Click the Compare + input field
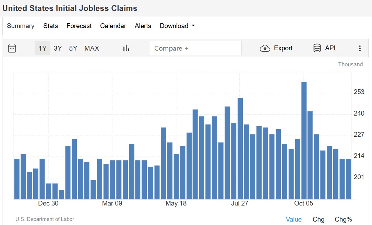The image size is (372, 225). [x=196, y=48]
